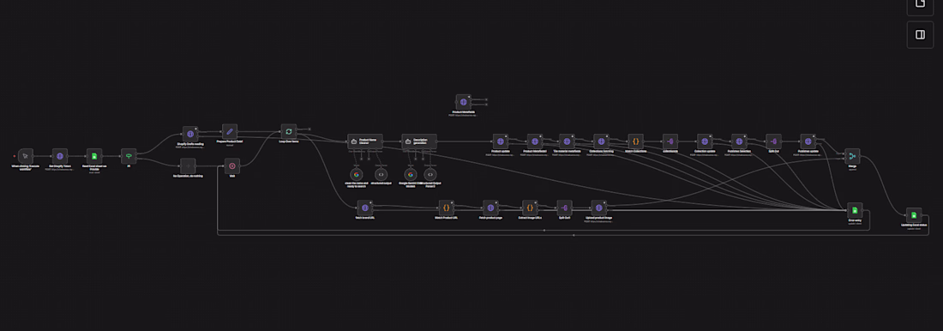Open the Wait node
The image size is (943, 331).
pyautogui.click(x=232, y=166)
